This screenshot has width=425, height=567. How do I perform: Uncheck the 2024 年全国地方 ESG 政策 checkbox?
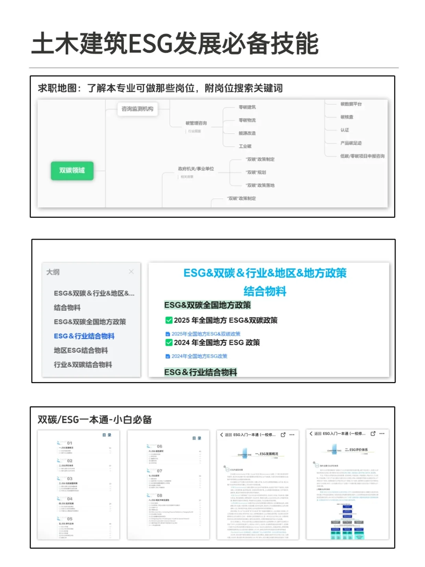pos(169,343)
